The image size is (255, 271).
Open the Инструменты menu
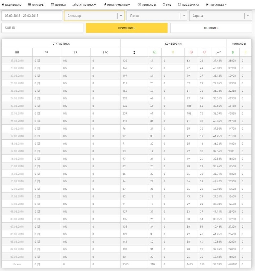click(x=117, y=5)
